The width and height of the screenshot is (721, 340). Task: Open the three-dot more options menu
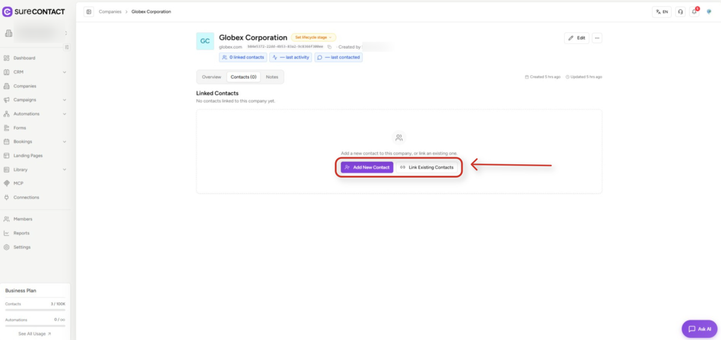click(597, 38)
